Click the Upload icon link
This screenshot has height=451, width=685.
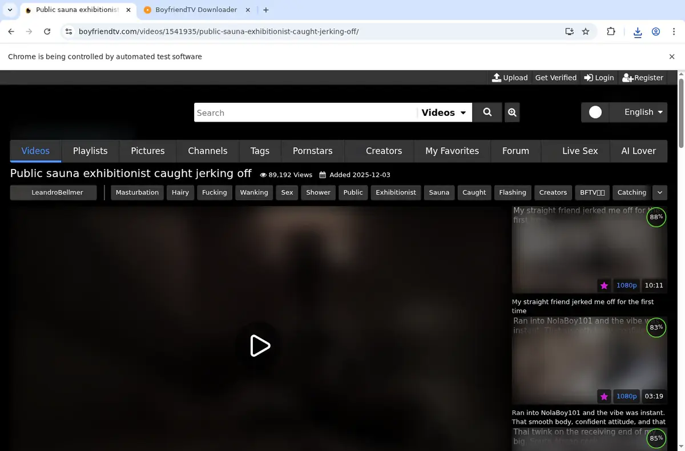[510, 78]
